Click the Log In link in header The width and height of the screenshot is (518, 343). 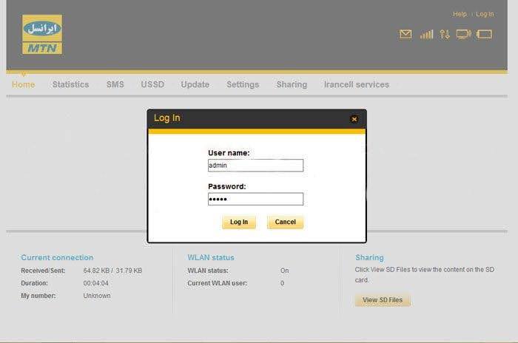click(485, 14)
